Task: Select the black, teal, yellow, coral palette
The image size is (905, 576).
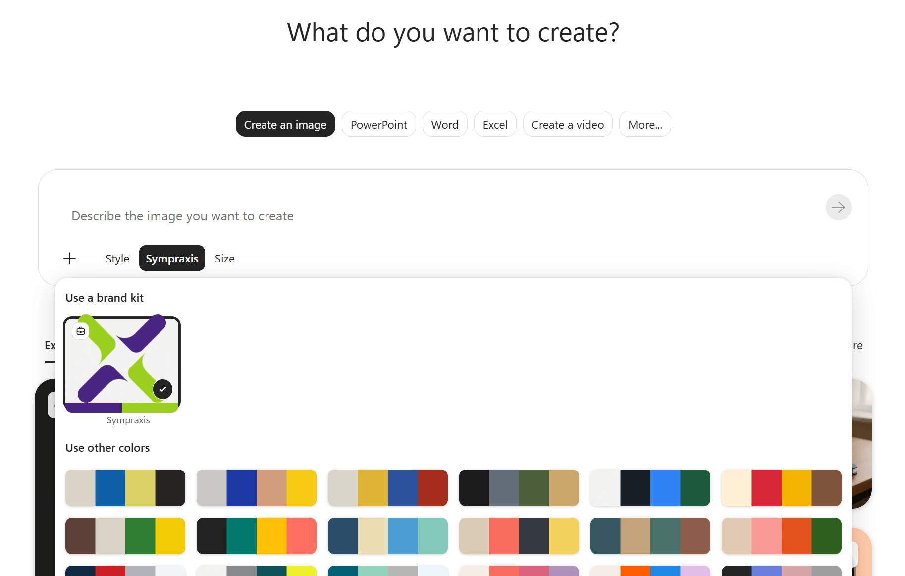Action: point(257,536)
